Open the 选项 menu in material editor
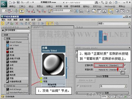132x99 pixels. point(33,20)
